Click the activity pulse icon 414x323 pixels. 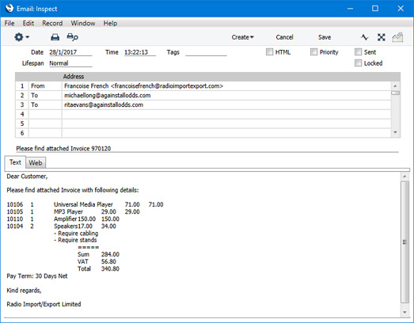click(x=365, y=37)
